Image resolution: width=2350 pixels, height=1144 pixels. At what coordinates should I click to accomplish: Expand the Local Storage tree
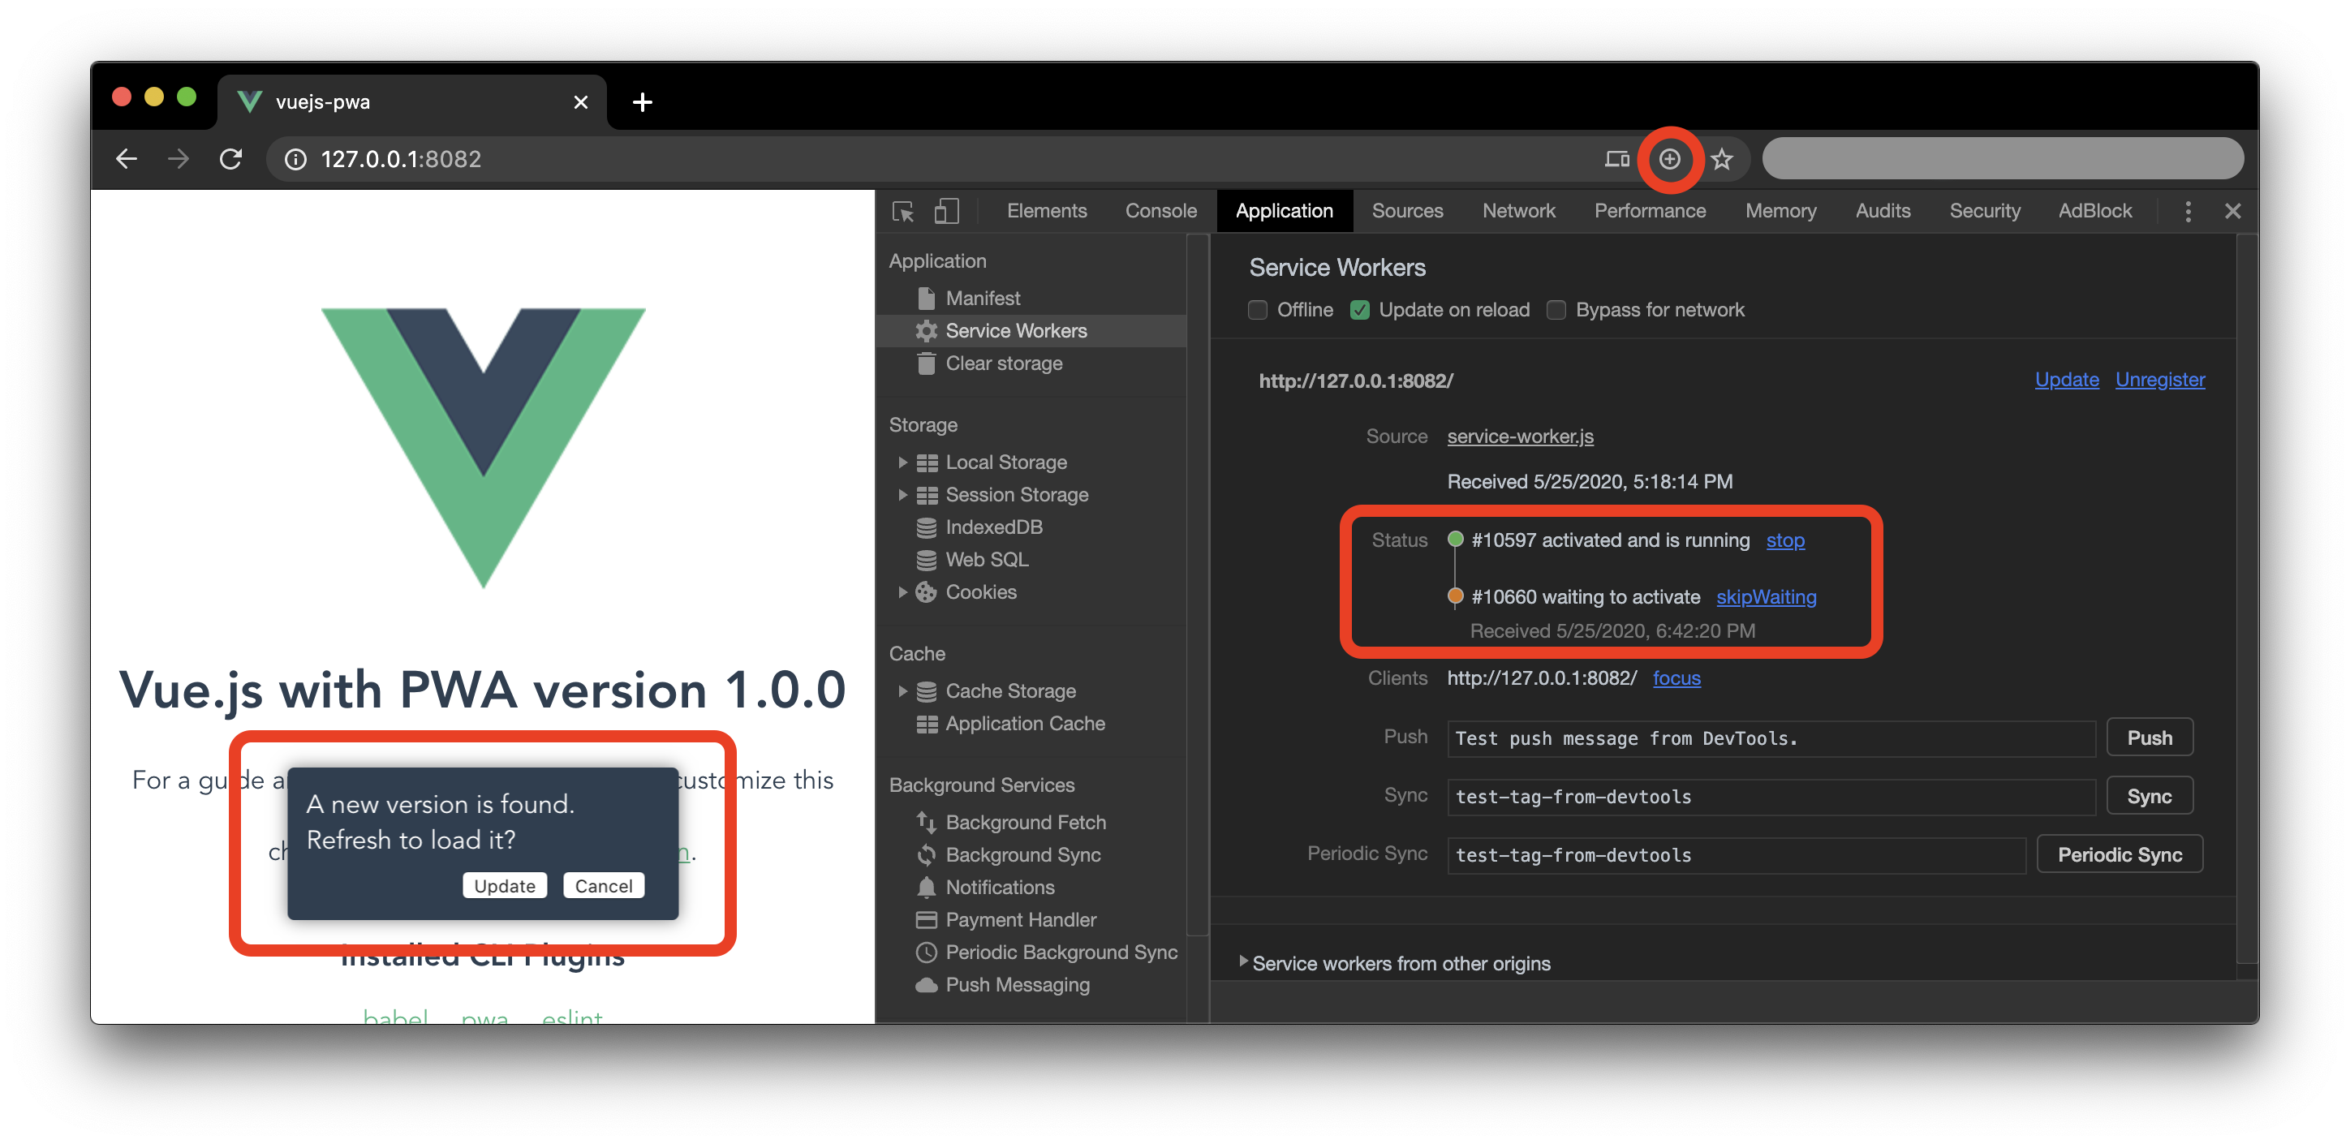coord(902,462)
